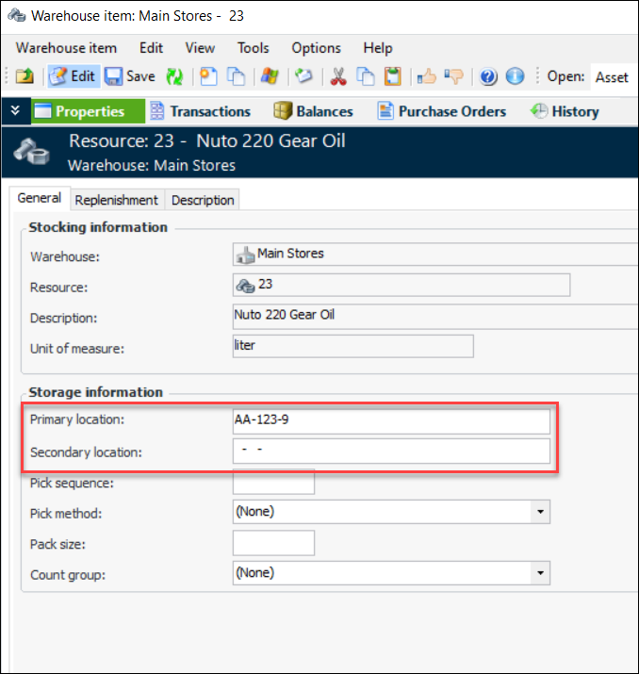
Task: Click the thumbs down reject icon
Action: point(453,76)
